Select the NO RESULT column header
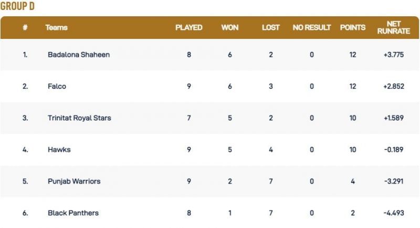Screen dimensions: 420x228 312,27
